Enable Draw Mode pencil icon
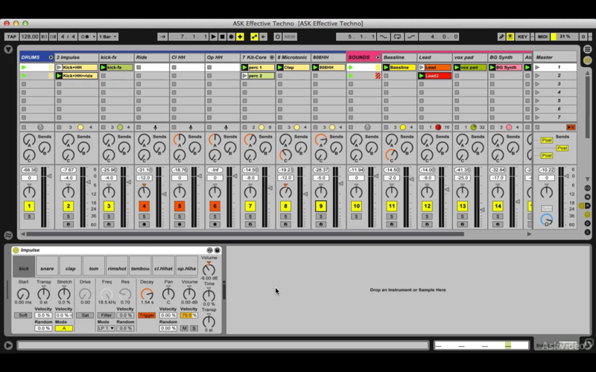The width and height of the screenshot is (596, 372). pos(501,36)
